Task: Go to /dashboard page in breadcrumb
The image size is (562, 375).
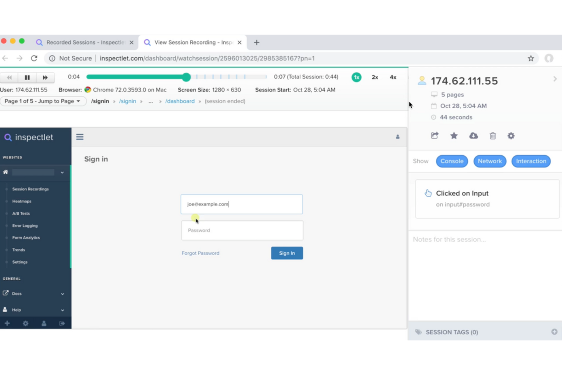Action: pos(180,101)
